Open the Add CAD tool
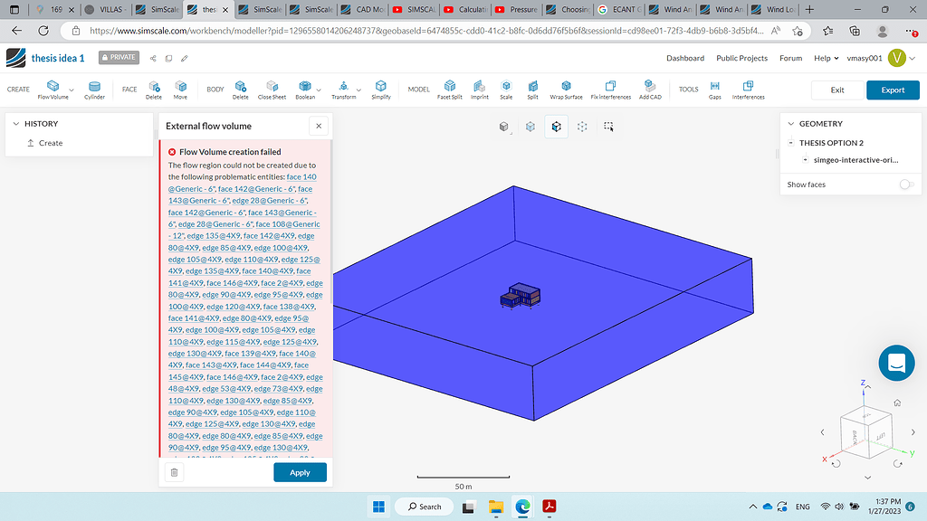The width and height of the screenshot is (927, 521). [x=650, y=89]
